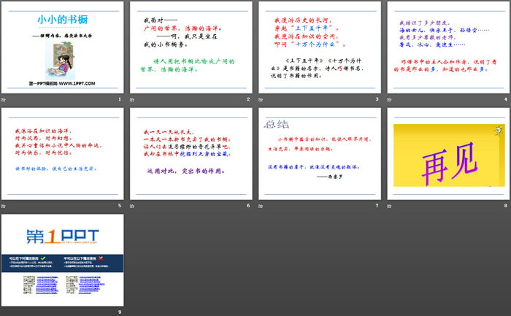Viewport: 511px width, 316px height.
Task: Click the animation star icon under slide 5
Action: pos(5,205)
